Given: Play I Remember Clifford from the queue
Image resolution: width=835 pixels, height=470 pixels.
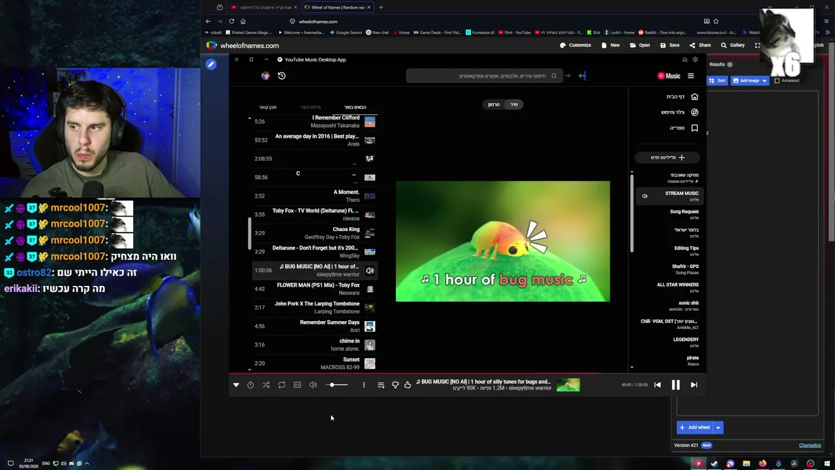Looking at the screenshot, I should click(x=314, y=121).
